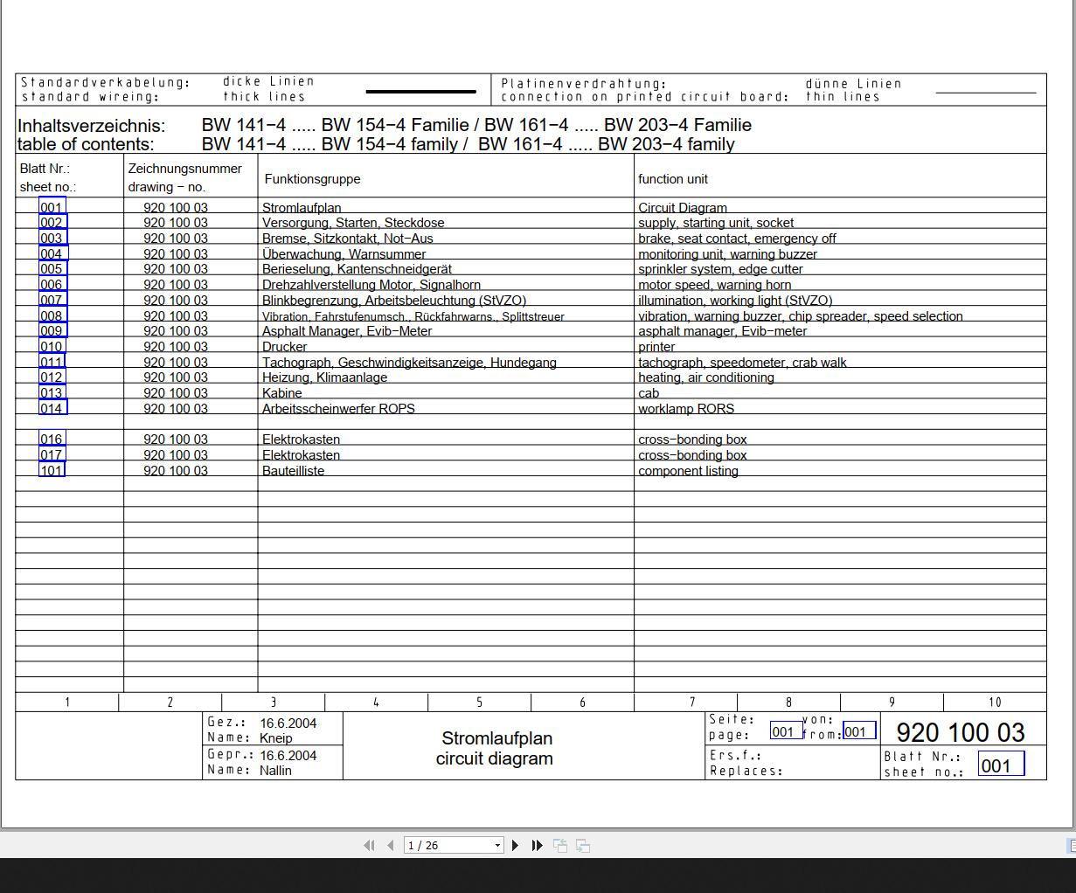
Task: Click the go-back-in-view navigation icon
Action: [560, 845]
